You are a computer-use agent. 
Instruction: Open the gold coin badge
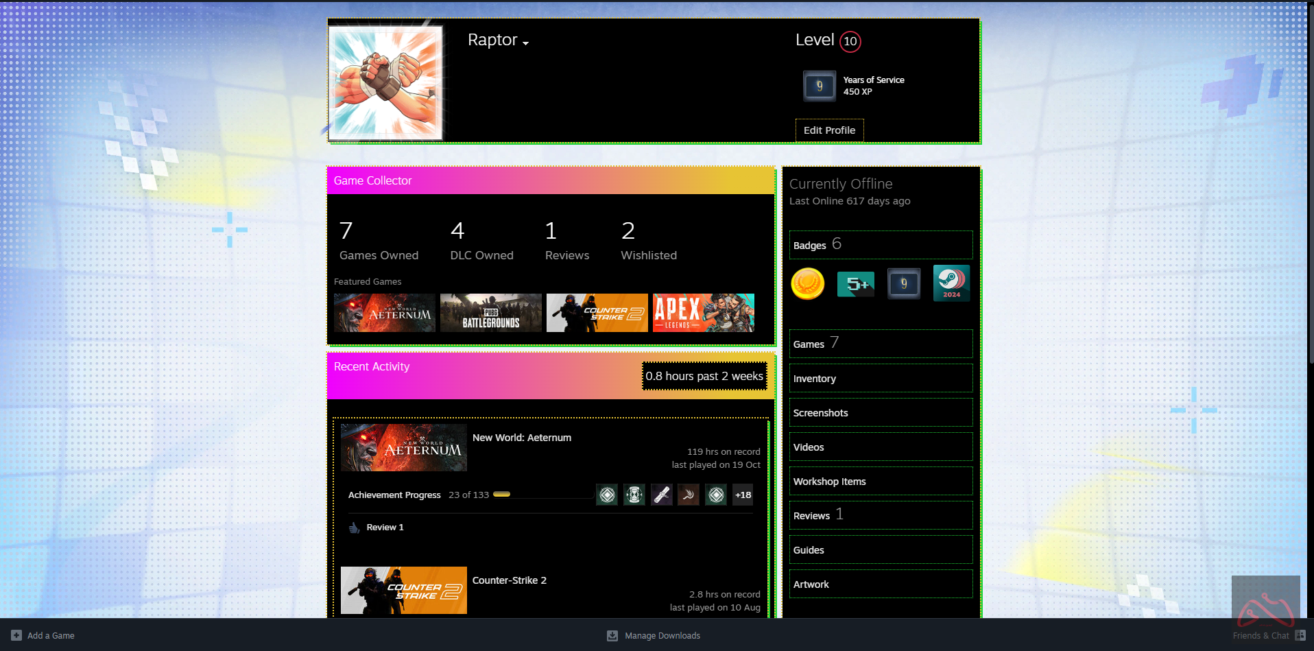tap(807, 283)
